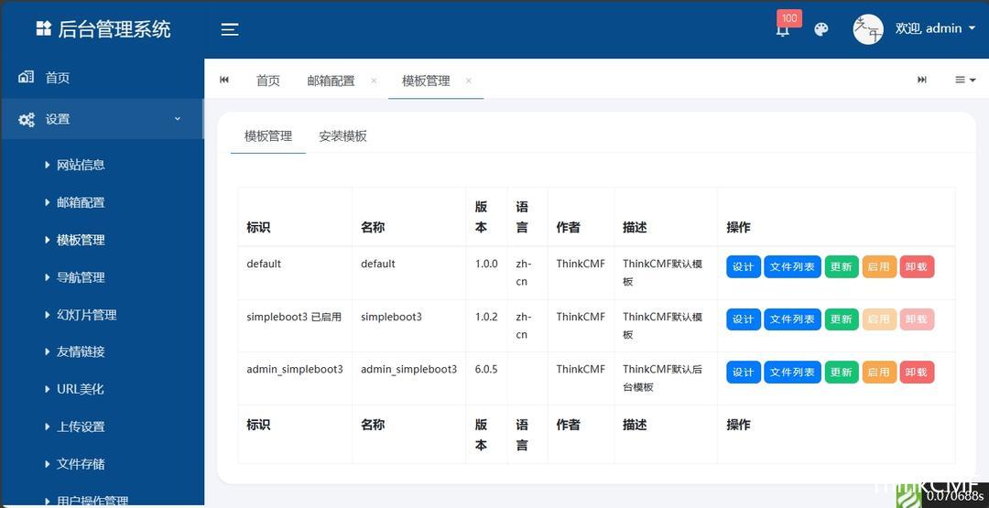The image size is (989, 508).
Task: Click the description 'ThinkCMF默认后台模板'
Action: (662, 378)
